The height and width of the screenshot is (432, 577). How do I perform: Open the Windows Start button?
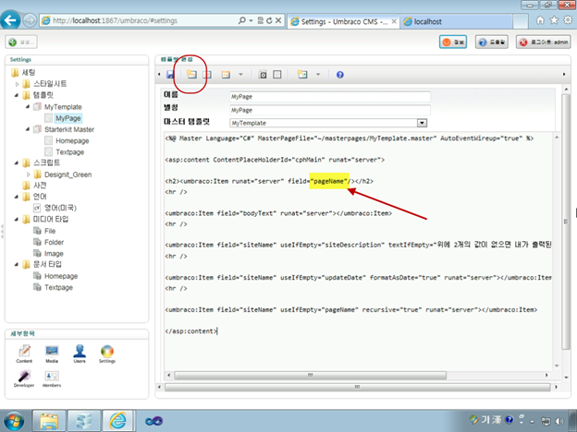(x=13, y=421)
